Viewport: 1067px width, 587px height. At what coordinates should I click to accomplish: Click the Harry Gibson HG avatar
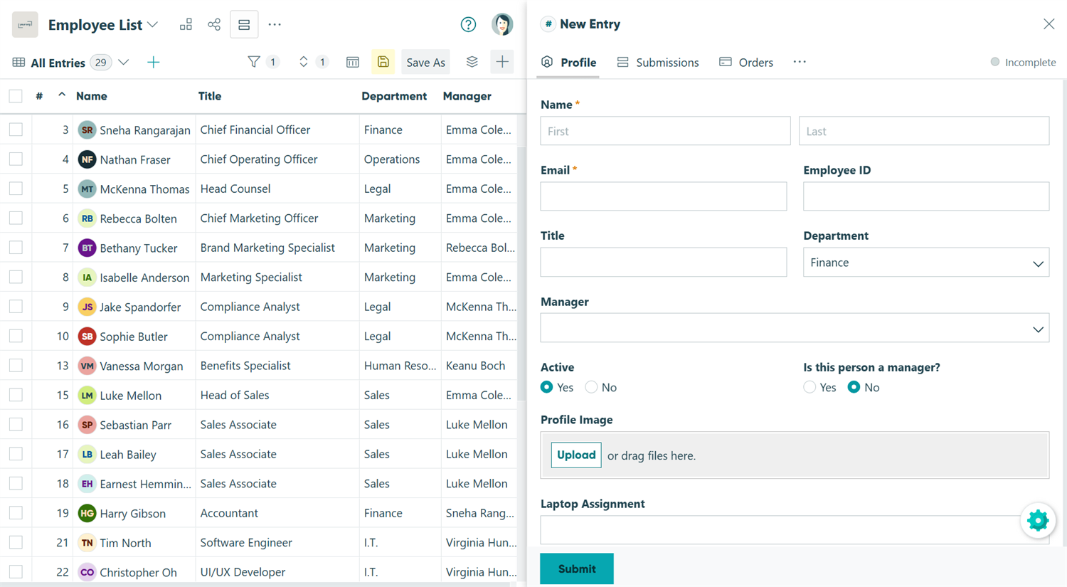[x=87, y=513]
